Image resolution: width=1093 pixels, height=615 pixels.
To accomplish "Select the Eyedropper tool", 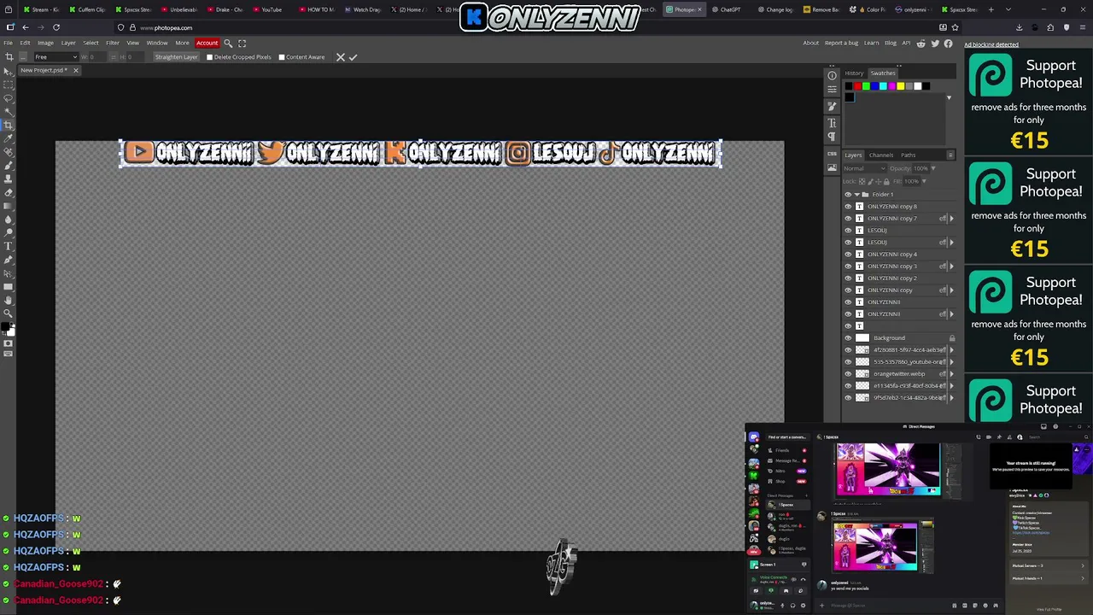I will coord(9,138).
